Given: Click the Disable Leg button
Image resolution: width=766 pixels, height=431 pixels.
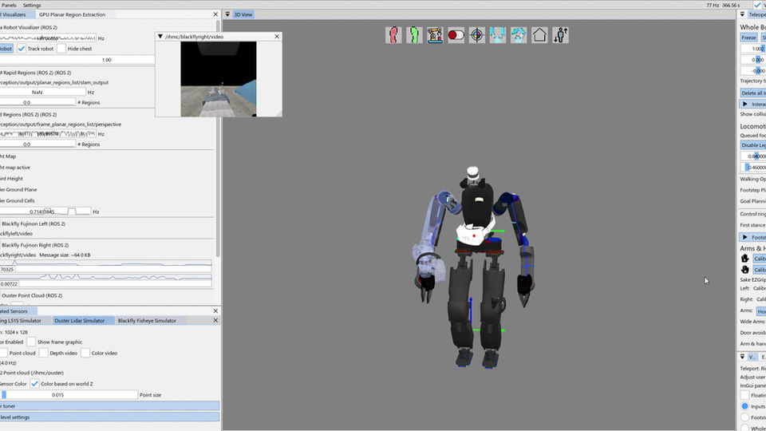Looking at the screenshot, I should (x=752, y=145).
